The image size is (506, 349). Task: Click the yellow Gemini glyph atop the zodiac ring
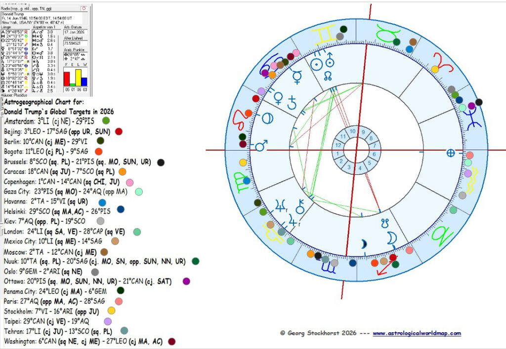[x=324, y=33]
